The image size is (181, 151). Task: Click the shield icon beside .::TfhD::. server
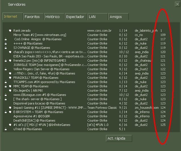tap(10, 74)
